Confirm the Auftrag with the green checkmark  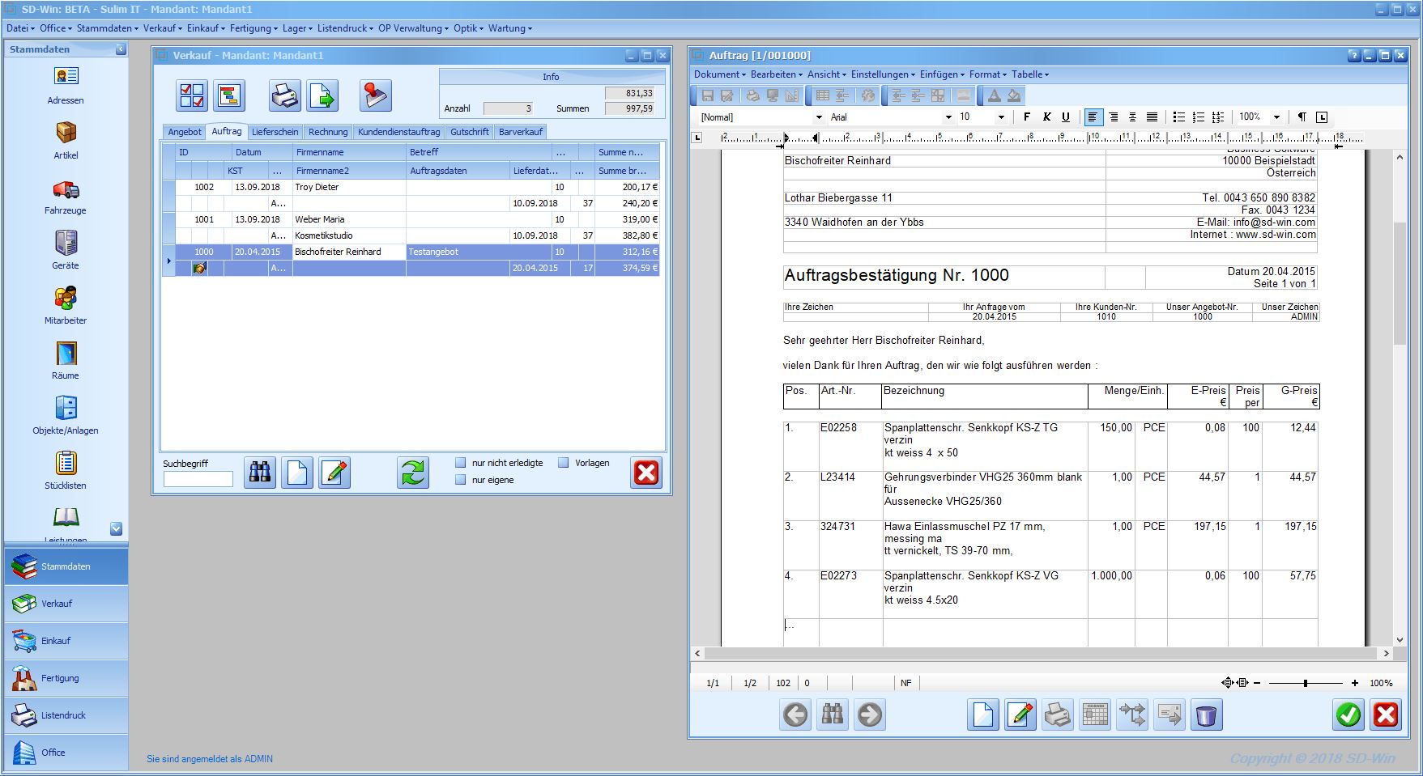point(1348,715)
